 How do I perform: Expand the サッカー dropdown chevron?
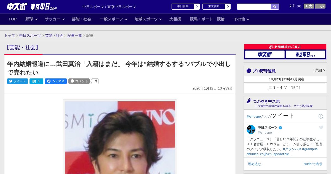point(63,19)
